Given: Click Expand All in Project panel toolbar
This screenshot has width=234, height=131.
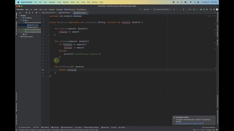Looking at the screenshot, I should (x=29, y=13).
